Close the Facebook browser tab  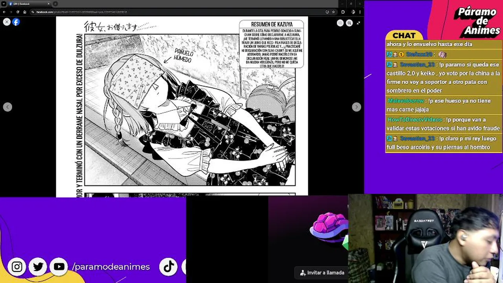tap(49, 4)
